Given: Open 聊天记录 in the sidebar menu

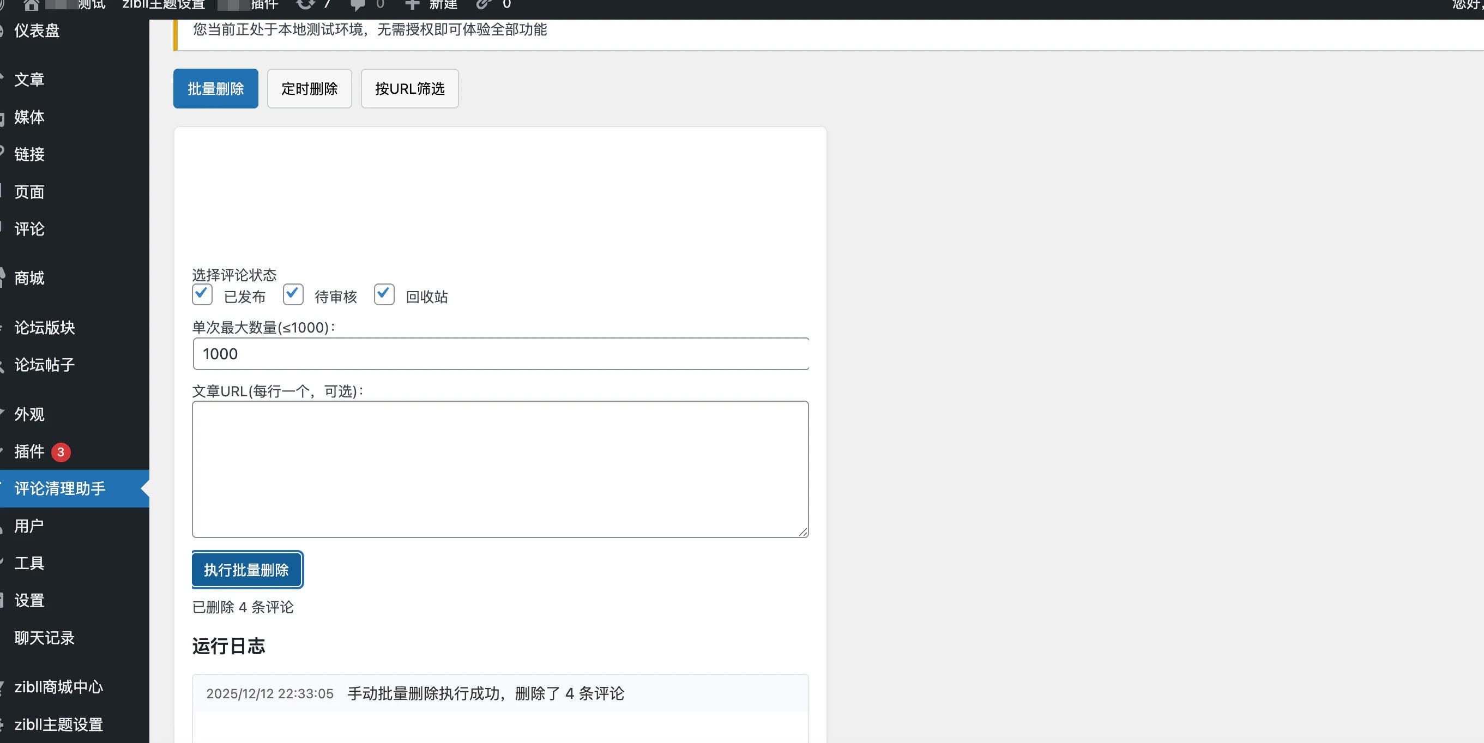Looking at the screenshot, I should (x=44, y=638).
